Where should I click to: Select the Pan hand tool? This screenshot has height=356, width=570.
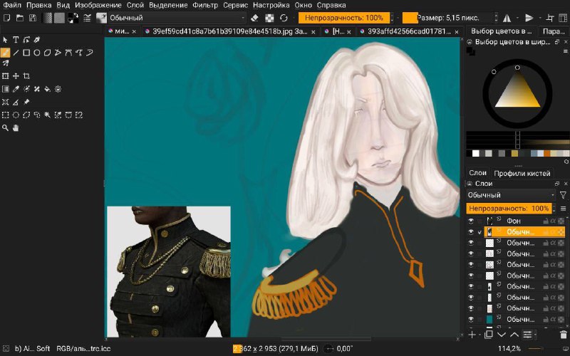[x=16, y=128]
